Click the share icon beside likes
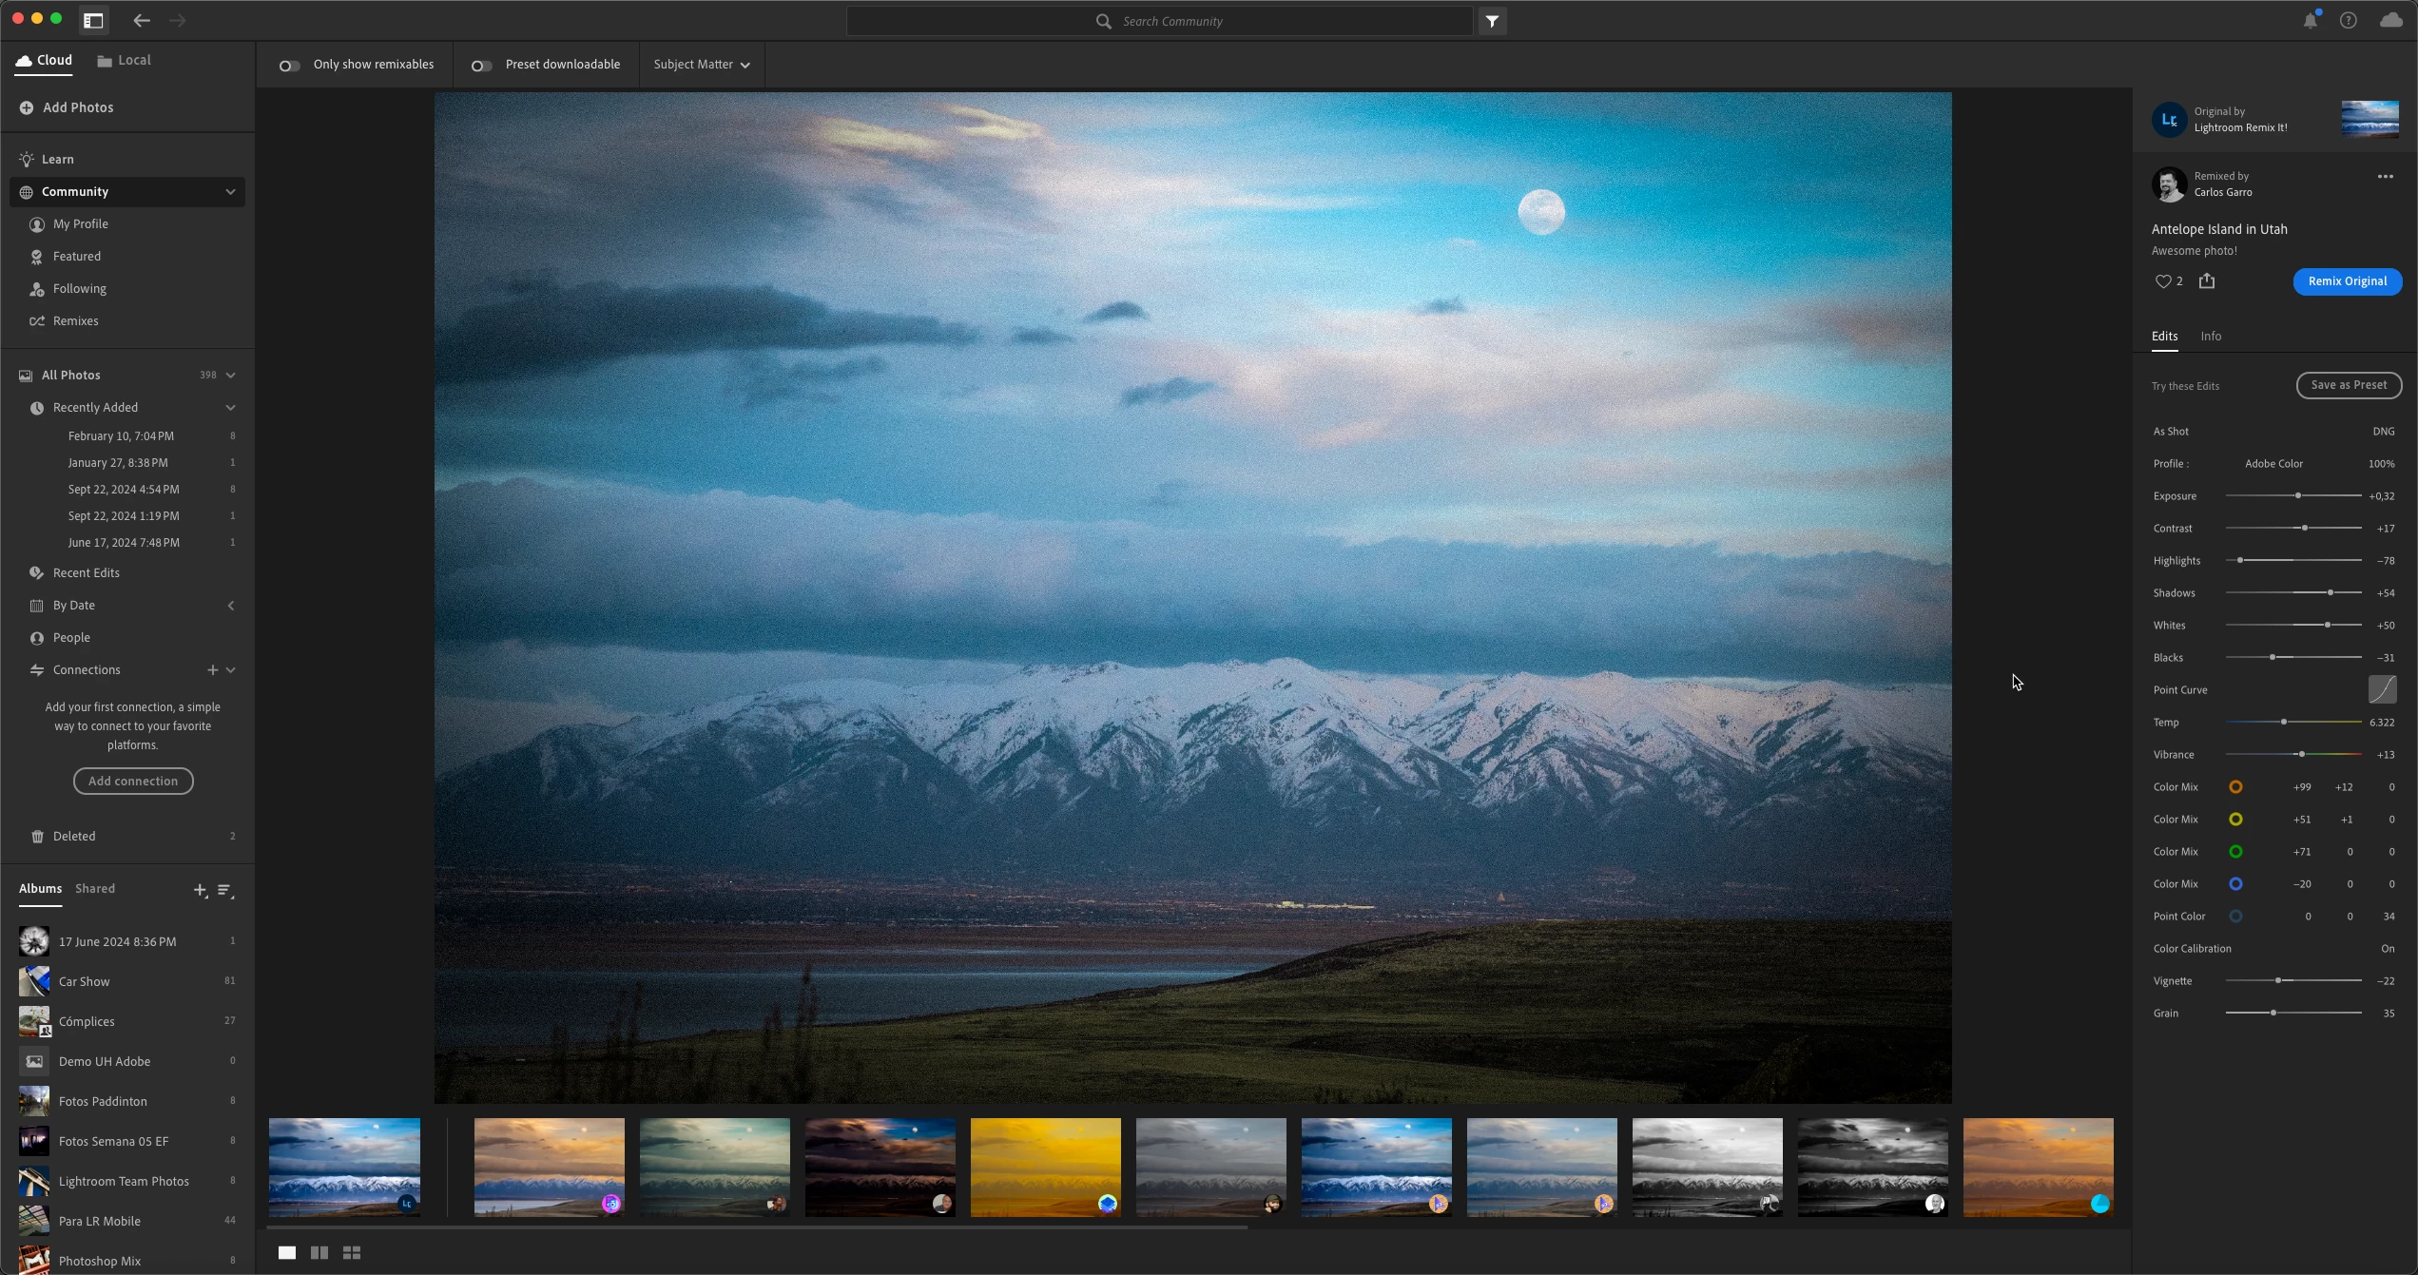Viewport: 2418px width, 1275px height. pyautogui.click(x=2207, y=281)
